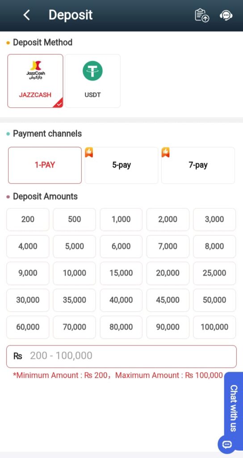
Task: Open customer support headset icon
Action: coord(226,16)
